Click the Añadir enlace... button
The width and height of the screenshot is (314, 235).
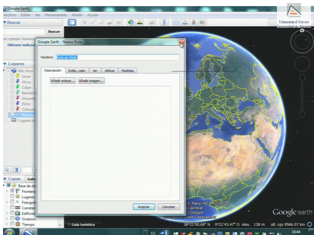[x=63, y=81]
